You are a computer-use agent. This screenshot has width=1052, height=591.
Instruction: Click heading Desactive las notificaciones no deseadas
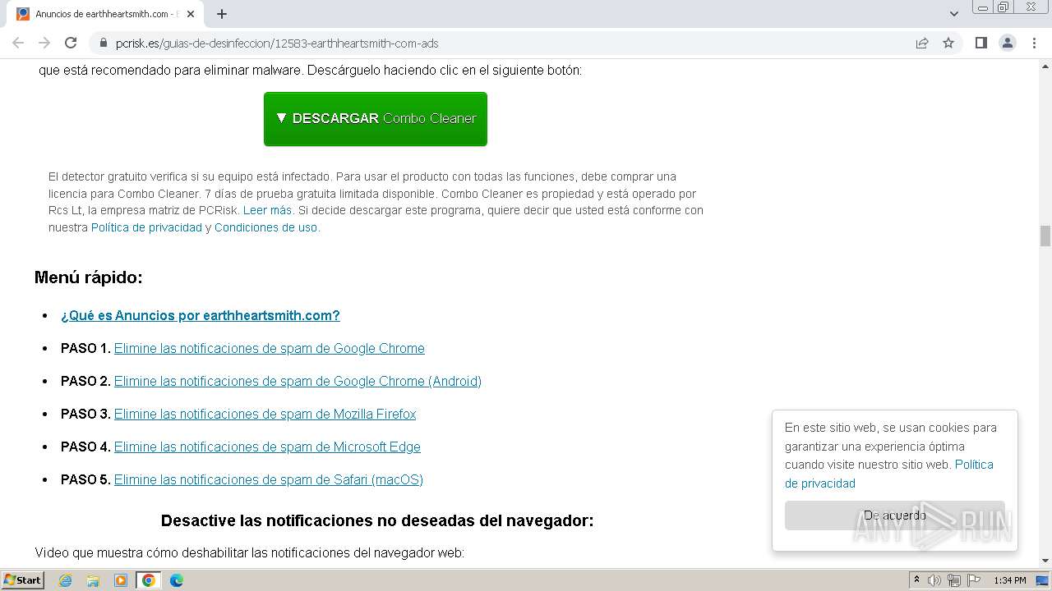coord(377,520)
